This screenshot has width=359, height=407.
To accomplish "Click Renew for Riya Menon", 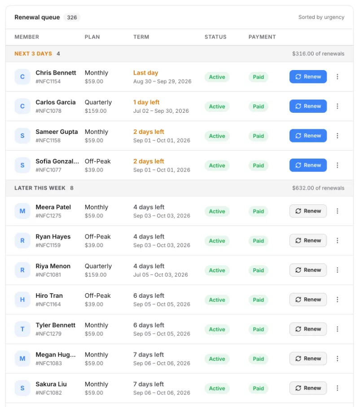I will click(308, 270).
